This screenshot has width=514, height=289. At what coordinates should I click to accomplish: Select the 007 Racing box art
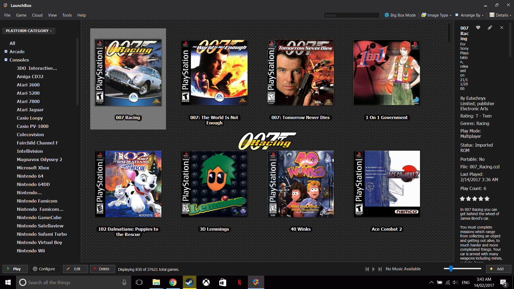point(128,73)
